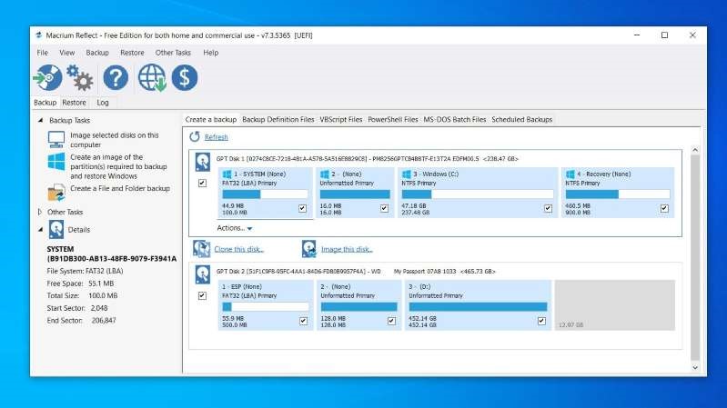This screenshot has width=727, height=408.
Task: Collapse the Details section arrow
Action: point(40,230)
